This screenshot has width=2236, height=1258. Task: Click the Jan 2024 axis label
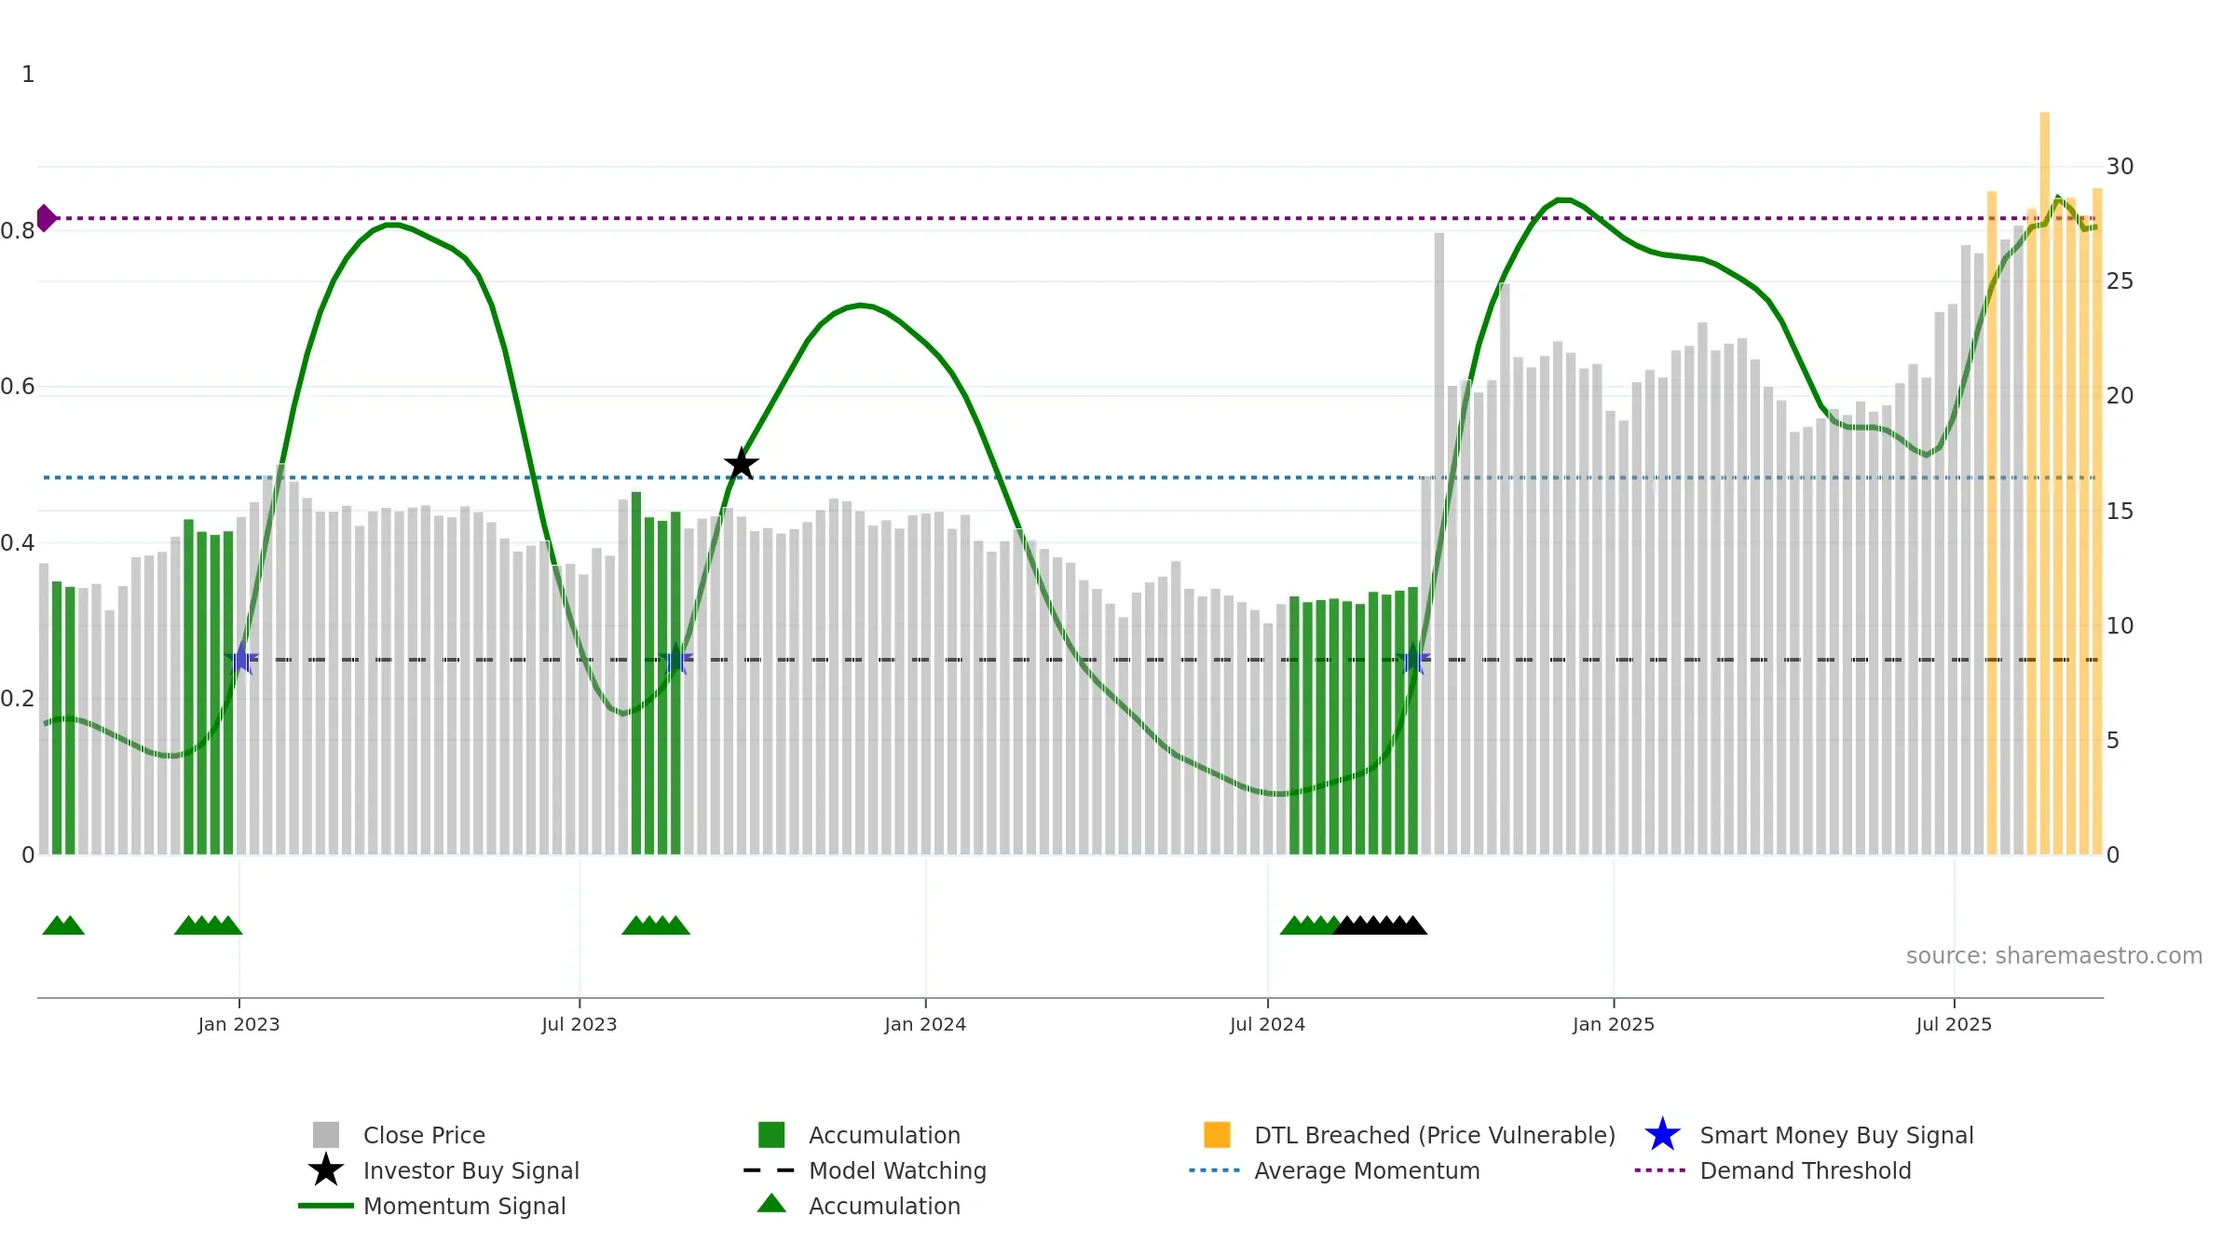[925, 1025]
